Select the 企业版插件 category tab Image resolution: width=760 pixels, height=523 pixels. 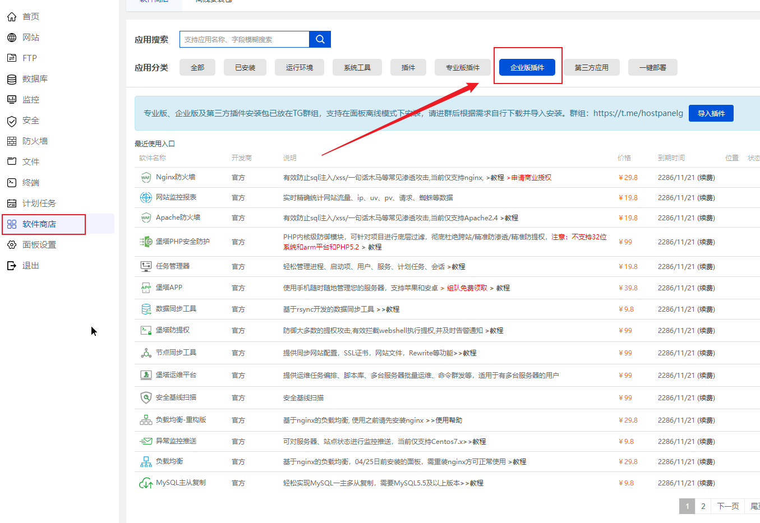[x=527, y=67]
